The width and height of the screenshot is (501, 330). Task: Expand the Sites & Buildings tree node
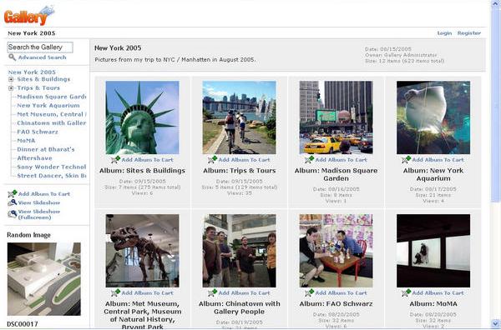[x=11, y=79]
